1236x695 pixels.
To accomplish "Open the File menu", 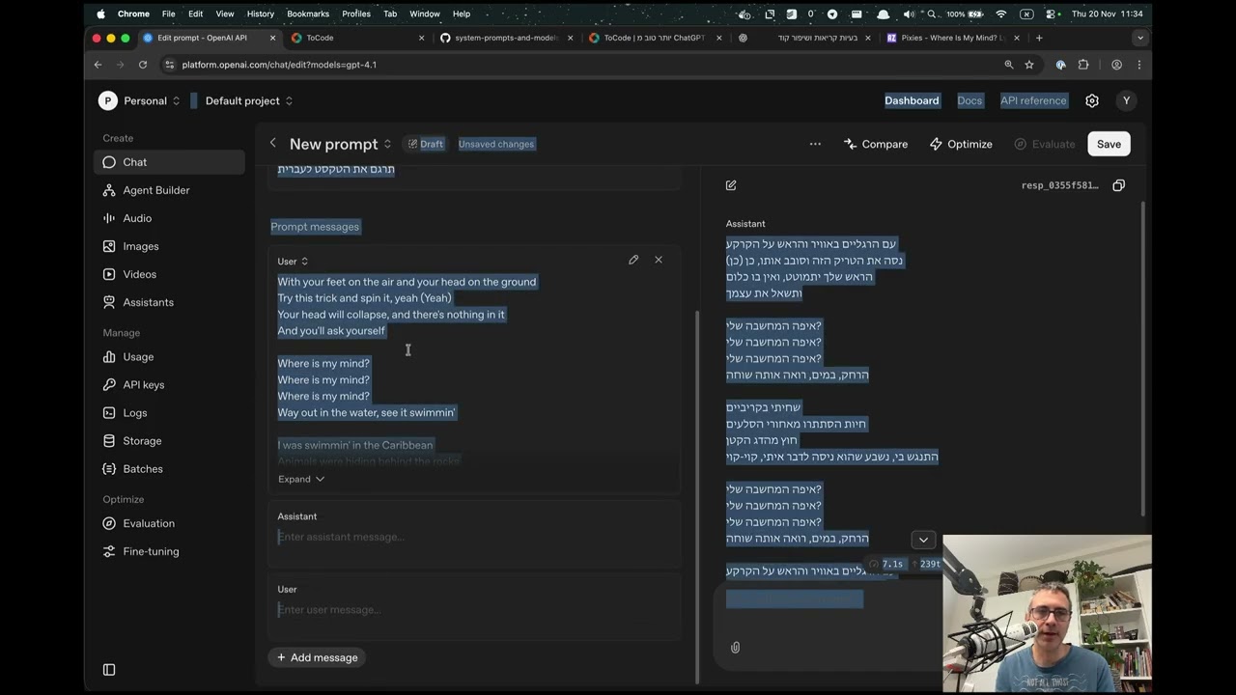I will pos(168,14).
